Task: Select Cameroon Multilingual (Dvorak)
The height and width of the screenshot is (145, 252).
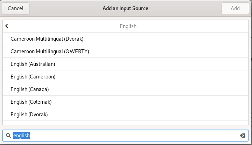Action: [125, 39]
